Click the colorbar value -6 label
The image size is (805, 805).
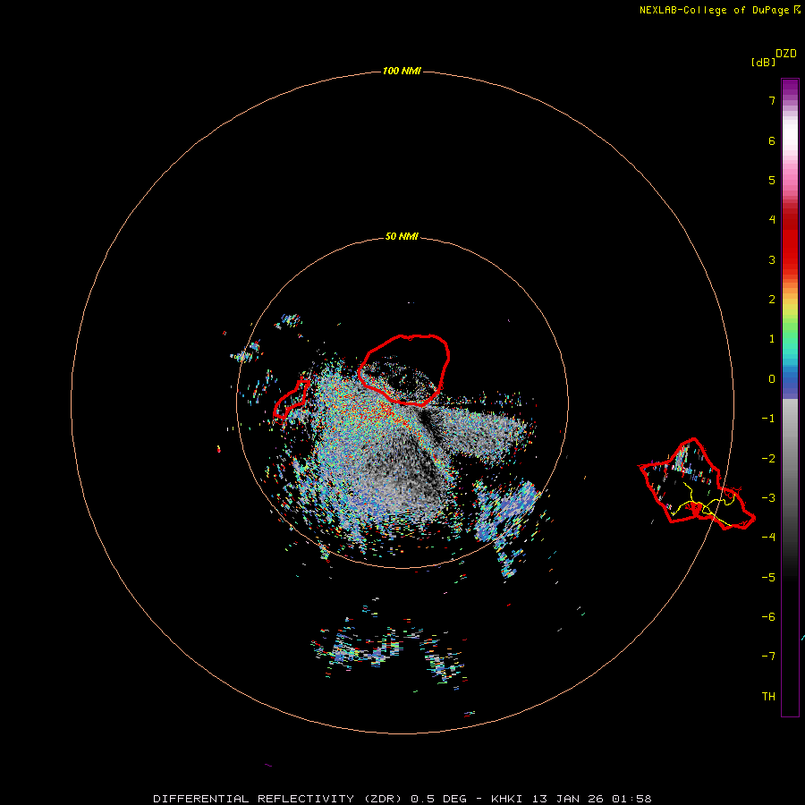point(768,617)
